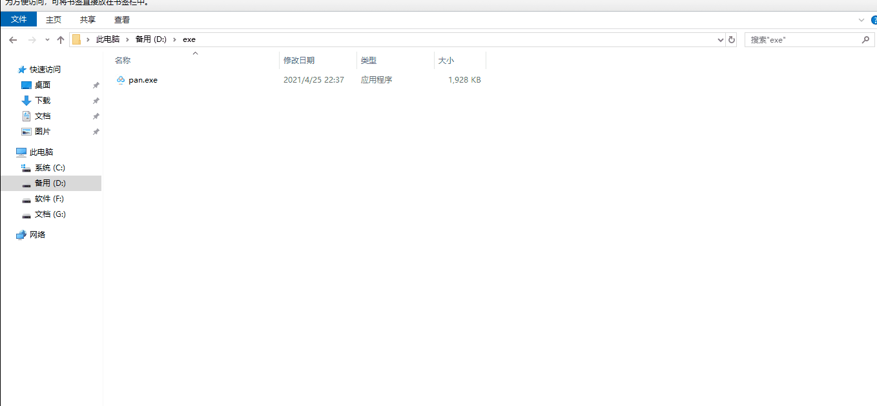
Task: Click pin icon next to quick access 文档
Action: [x=96, y=116]
